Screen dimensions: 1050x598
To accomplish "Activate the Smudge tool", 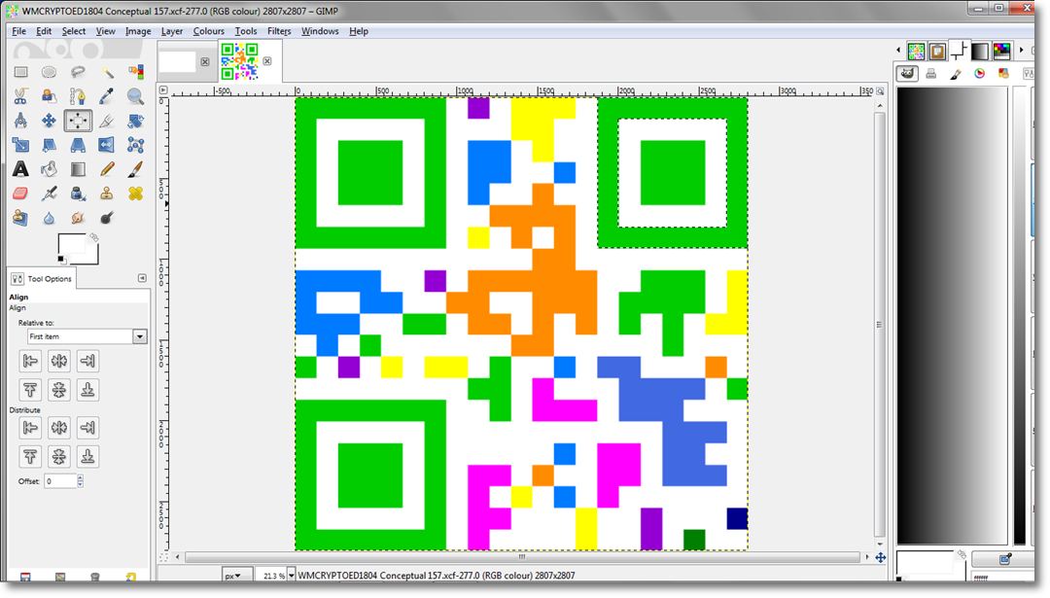I will point(78,218).
